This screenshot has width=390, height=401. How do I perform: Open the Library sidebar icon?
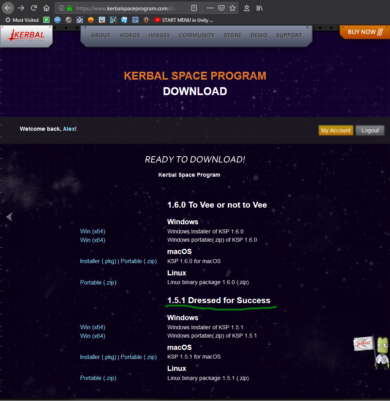[259, 8]
